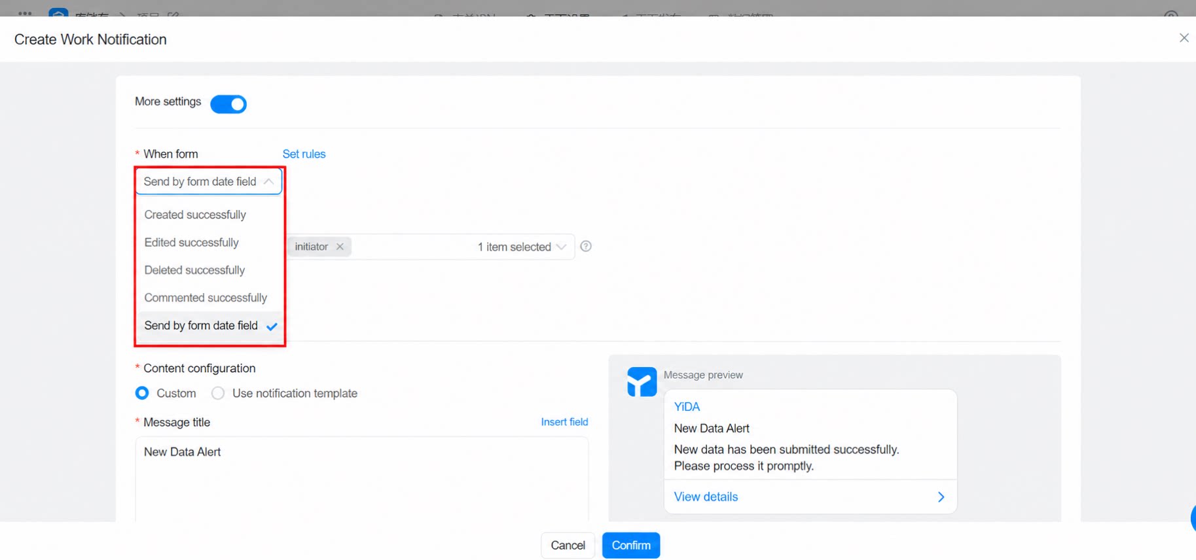1196x560 pixels.
Task: Toggle the More settings switch
Action: point(228,104)
